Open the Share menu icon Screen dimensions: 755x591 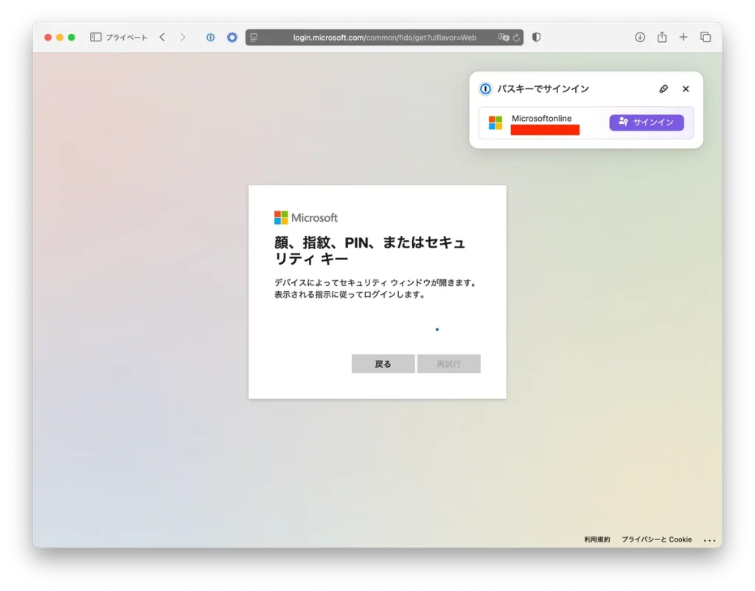[x=662, y=37]
